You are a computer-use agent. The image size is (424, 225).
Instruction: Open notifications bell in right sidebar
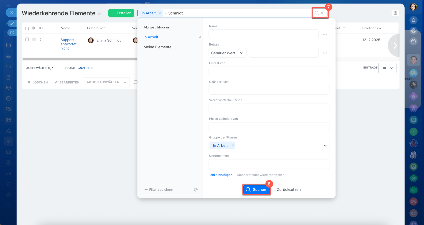click(x=413, y=20)
